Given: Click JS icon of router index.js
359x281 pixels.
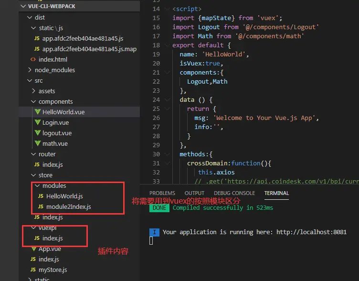Looking at the screenshot, I should click(37, 164).
